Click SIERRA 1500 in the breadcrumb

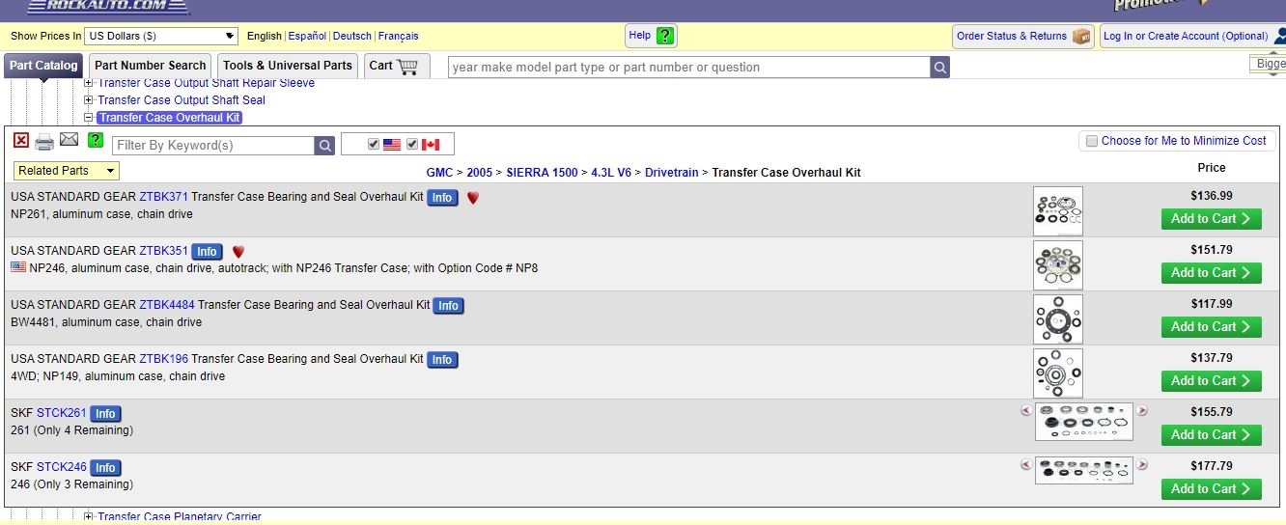(x=542, y=173)
